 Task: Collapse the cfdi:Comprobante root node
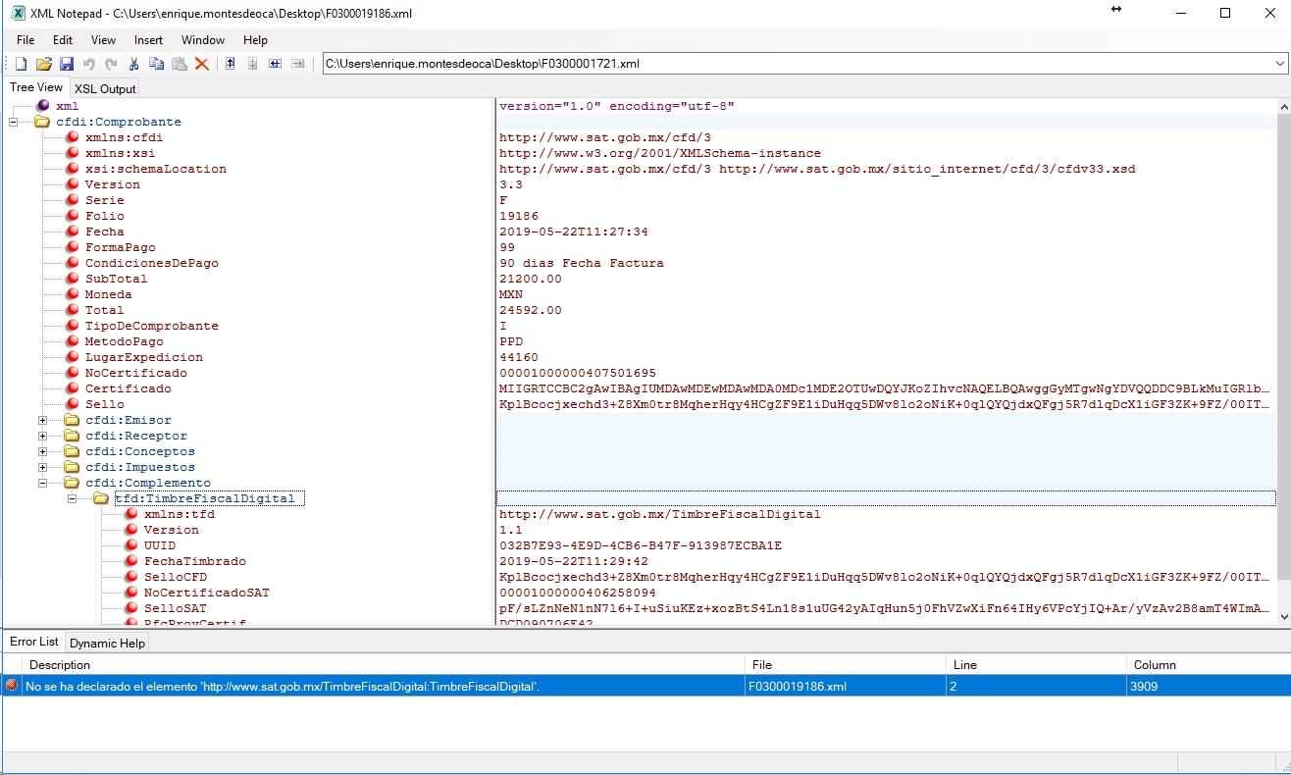(14, 122)
